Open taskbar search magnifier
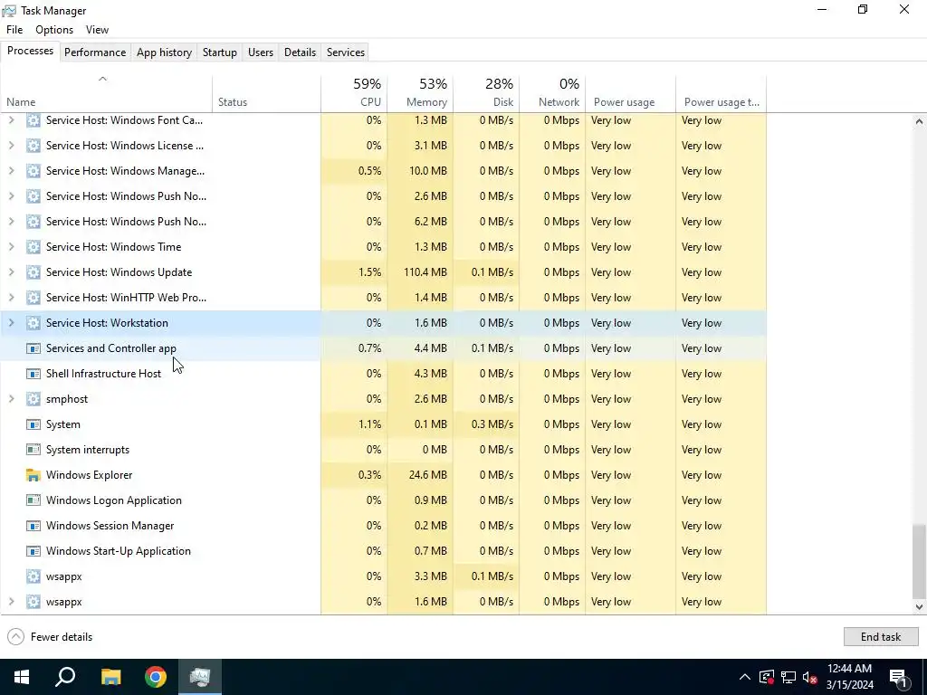The height and width of the screenshot is (695, 927). tap(65, 677)
